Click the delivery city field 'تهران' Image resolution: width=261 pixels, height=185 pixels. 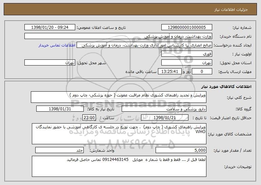pos(50,62)
